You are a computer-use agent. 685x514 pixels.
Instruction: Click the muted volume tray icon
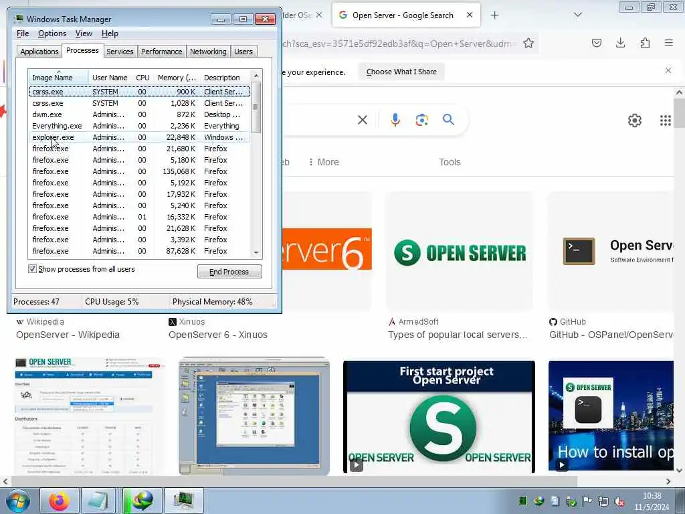pos(619,501)
